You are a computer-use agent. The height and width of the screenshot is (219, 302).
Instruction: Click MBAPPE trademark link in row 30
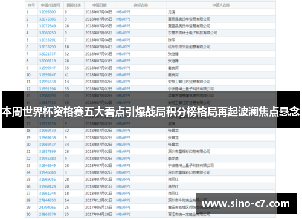pos(123,214)
